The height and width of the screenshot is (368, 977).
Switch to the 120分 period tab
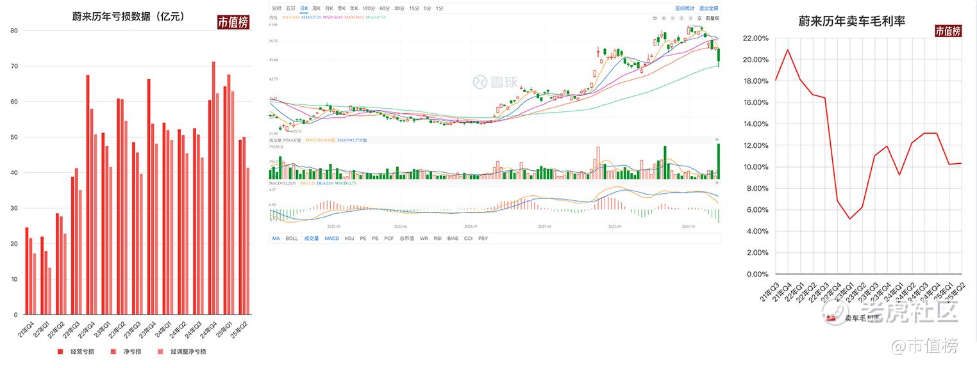pos(369,8)
